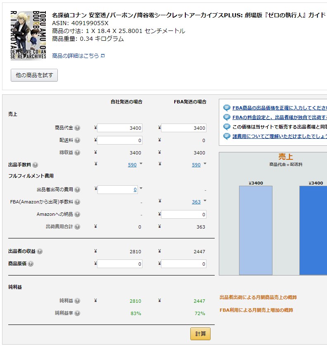Click green 83% profit margin value
Screen dimensions: 327x348
coord(136,313)
